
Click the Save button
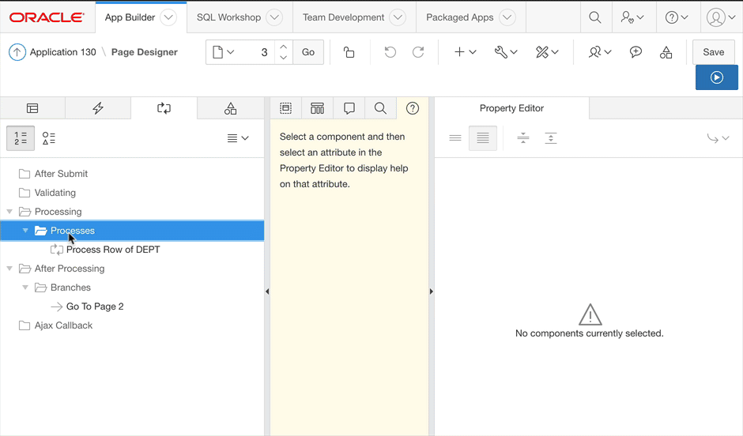714,52
